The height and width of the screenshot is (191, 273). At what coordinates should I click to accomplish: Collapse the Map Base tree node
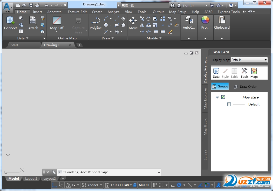(x=217, y=97)
